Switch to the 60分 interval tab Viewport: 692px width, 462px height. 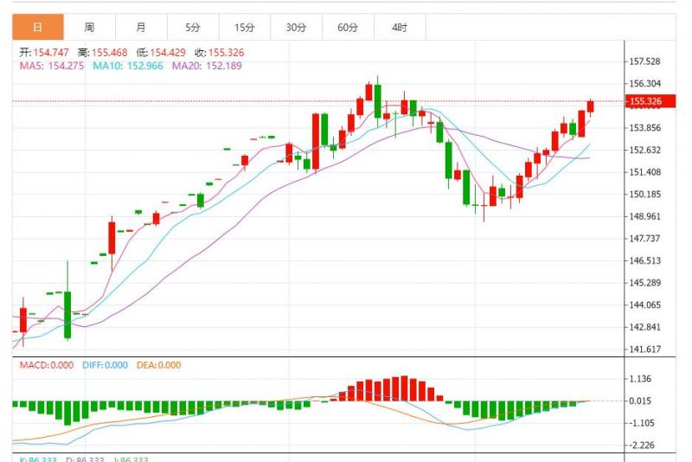(348, 28)
